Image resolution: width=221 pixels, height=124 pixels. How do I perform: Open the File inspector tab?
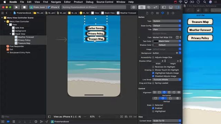pos(147,13)
